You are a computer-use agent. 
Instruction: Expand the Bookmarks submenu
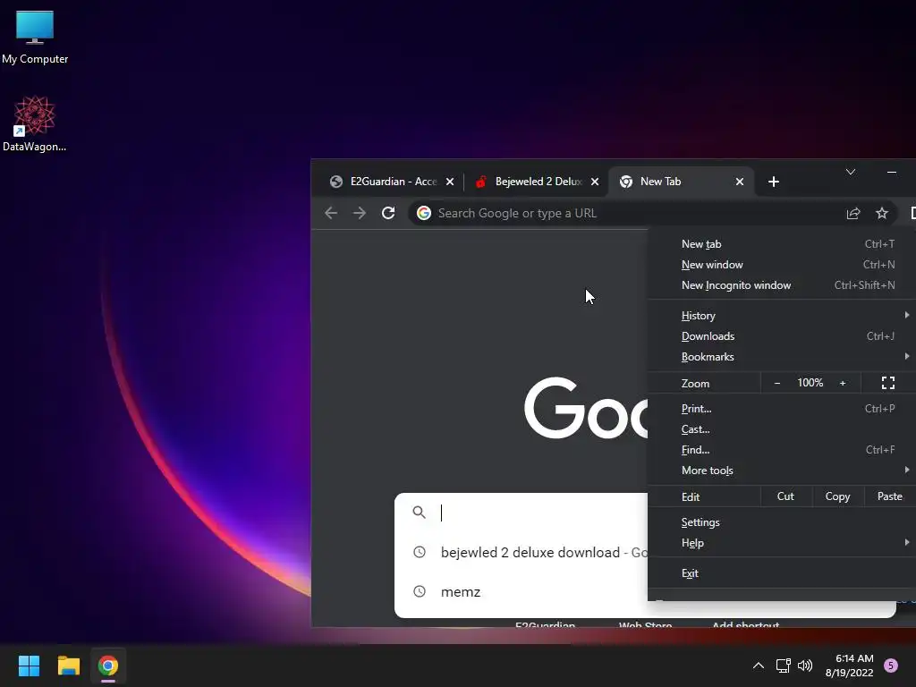pos(783,356)
